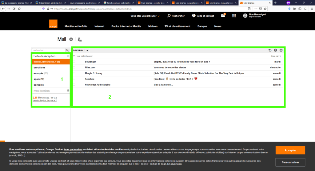Expand the Vous êtes un particulier dropdown
The width and height of the screenshot is (315, 171).
pos(145,16)
